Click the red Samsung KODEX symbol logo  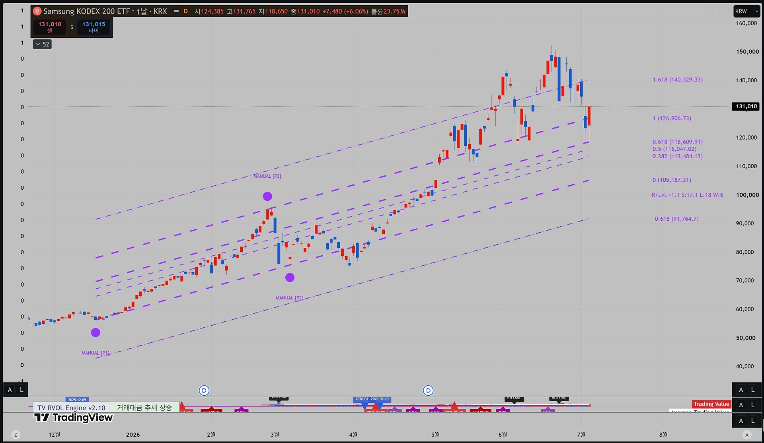(x=37, y=11)
